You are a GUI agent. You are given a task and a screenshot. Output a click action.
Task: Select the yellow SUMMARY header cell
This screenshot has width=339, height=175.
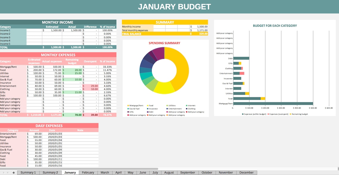[165, 22]
